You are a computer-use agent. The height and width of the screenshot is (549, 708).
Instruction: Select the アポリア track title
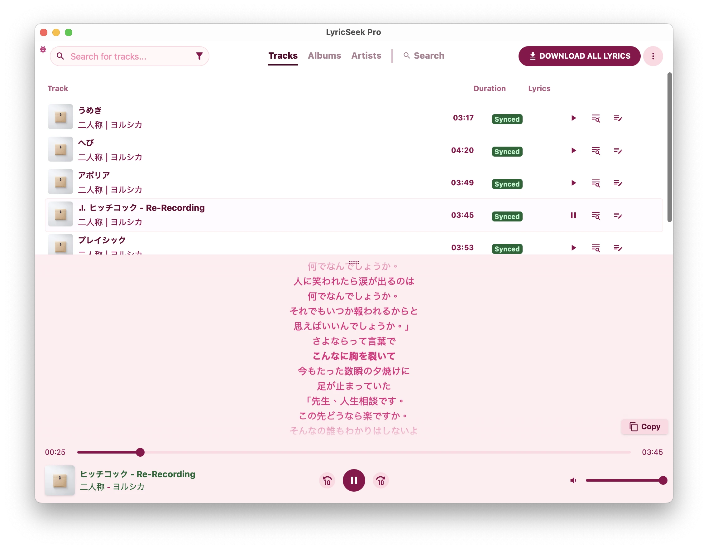(x=94, y=175)
